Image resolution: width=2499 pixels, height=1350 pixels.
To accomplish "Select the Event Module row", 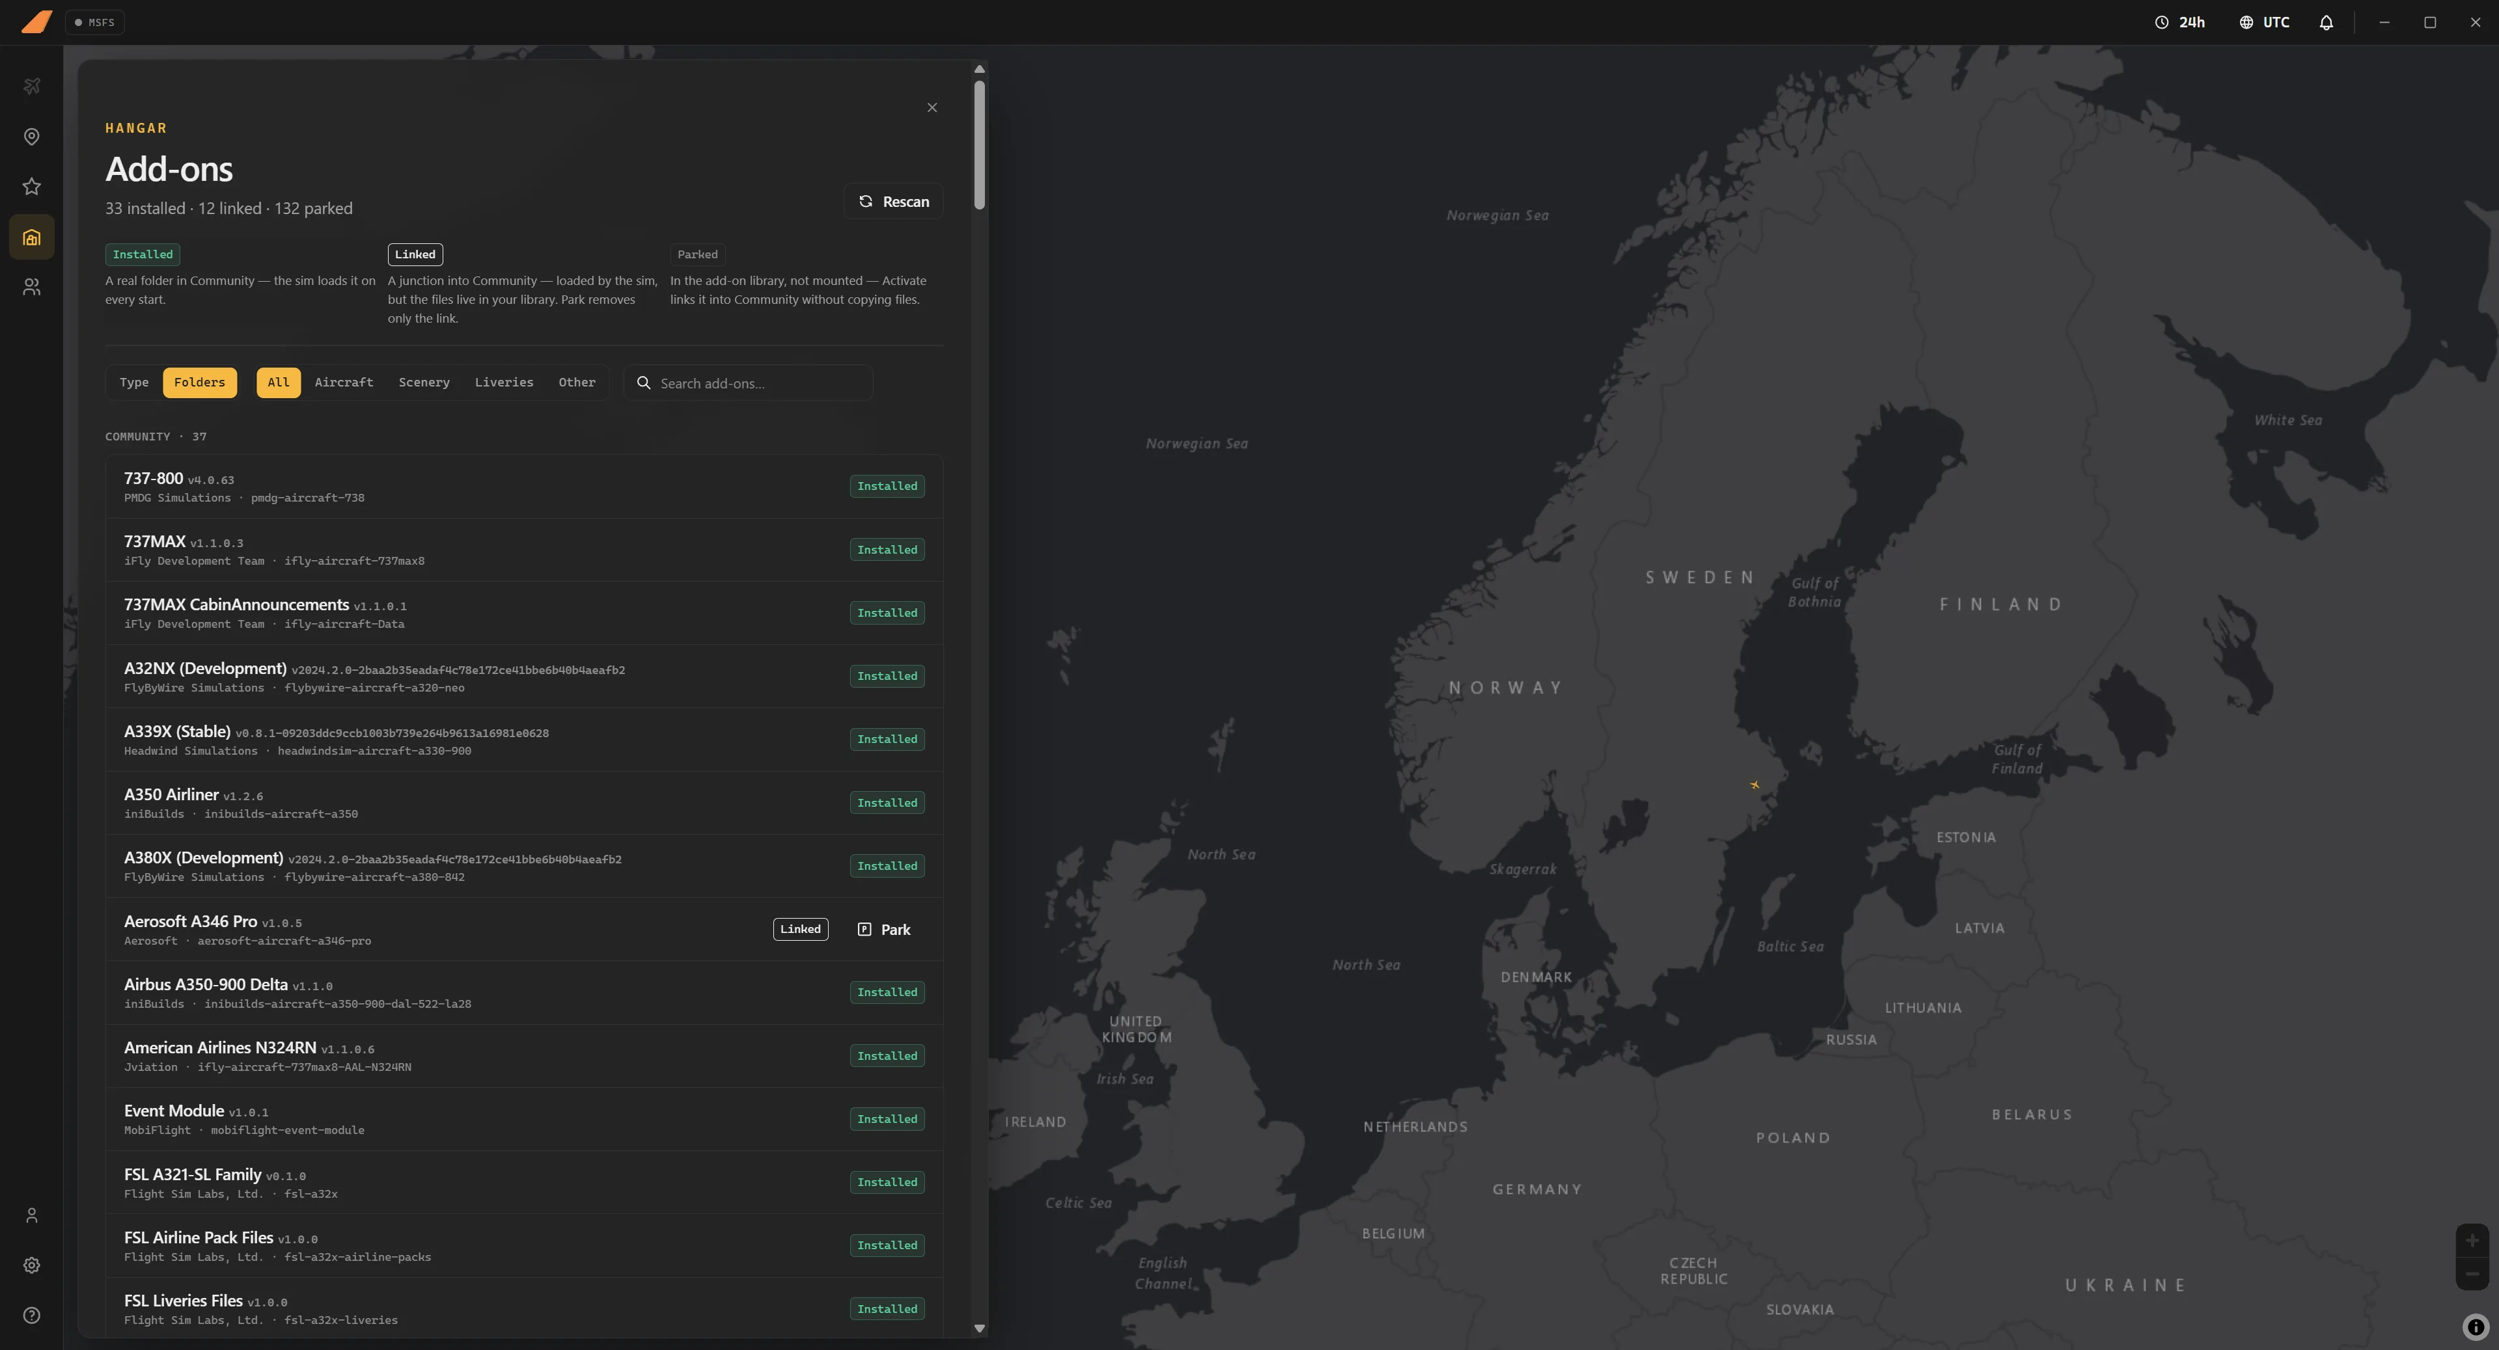I will tap(524, 1119).
